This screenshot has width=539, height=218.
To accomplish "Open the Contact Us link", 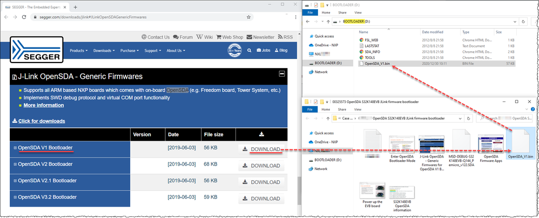I will (156, 37).
